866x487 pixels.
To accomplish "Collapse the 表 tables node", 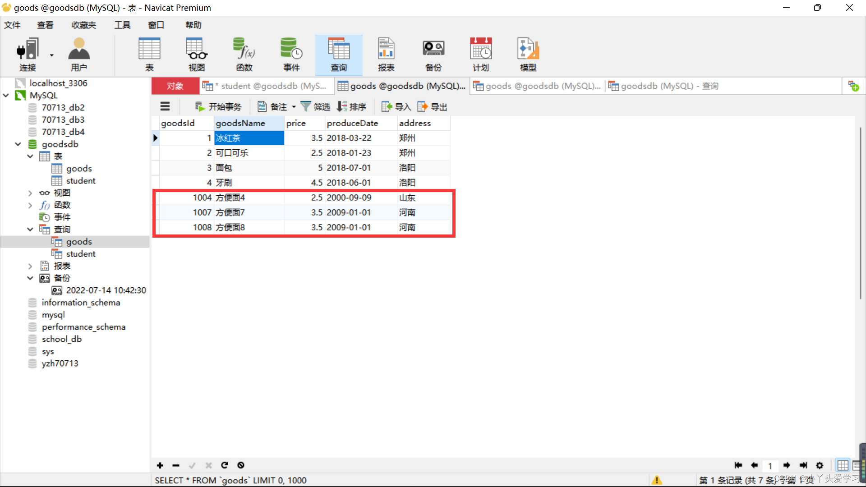I will (x=30, y=156).
